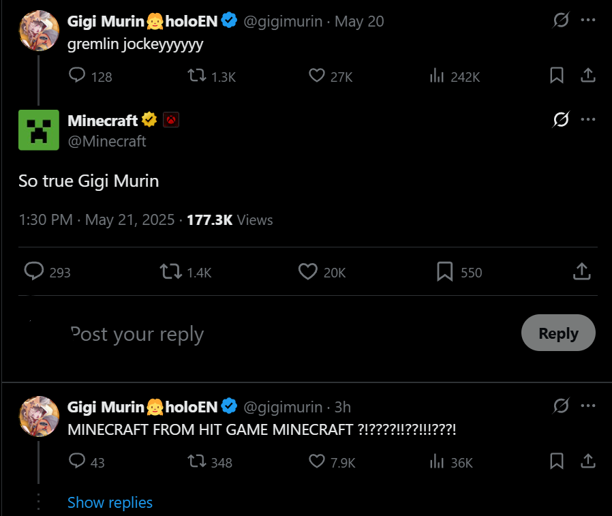Share the Minecraft post via upload arrow icon
This screenshot has height=516, width=612.
pyautogui.click(x=581, y=271)
